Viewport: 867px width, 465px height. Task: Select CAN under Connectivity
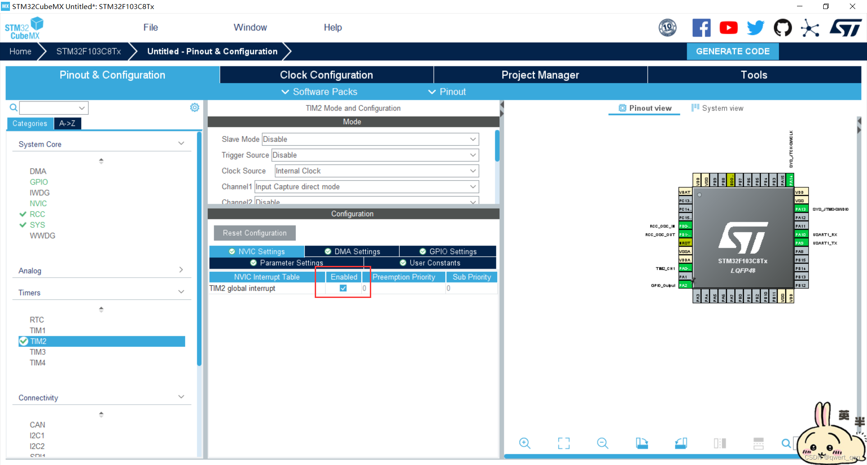[37, 425]
